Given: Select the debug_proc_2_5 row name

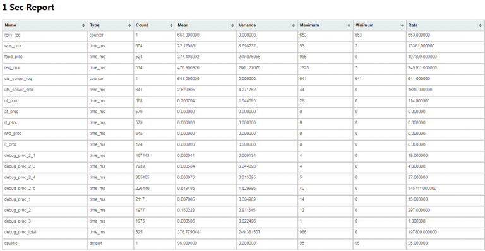Looking at the screenshot, I should point(20,189).
